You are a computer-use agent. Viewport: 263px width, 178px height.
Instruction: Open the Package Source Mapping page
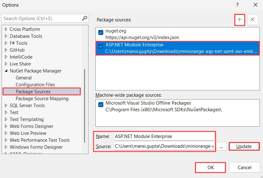point(42,99)
